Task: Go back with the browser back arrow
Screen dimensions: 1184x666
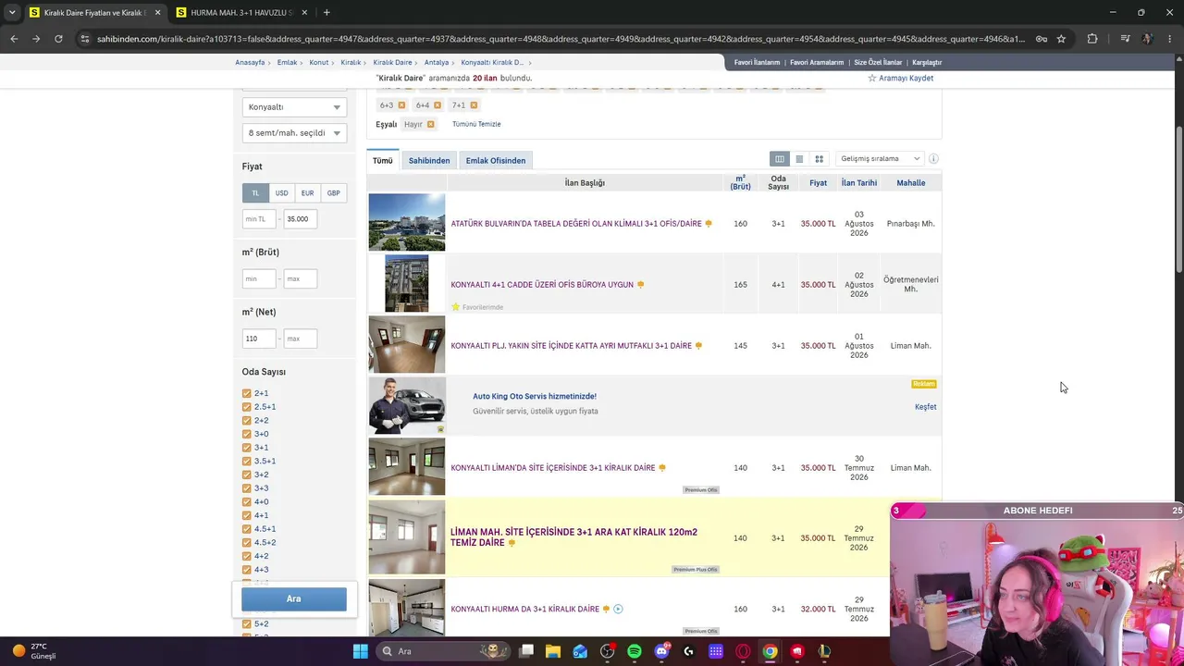Action: click(14, 39)
